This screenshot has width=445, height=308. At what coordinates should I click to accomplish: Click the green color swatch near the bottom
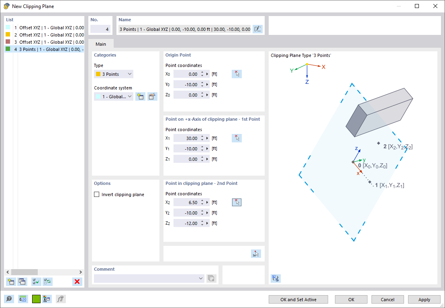[36, 299]
